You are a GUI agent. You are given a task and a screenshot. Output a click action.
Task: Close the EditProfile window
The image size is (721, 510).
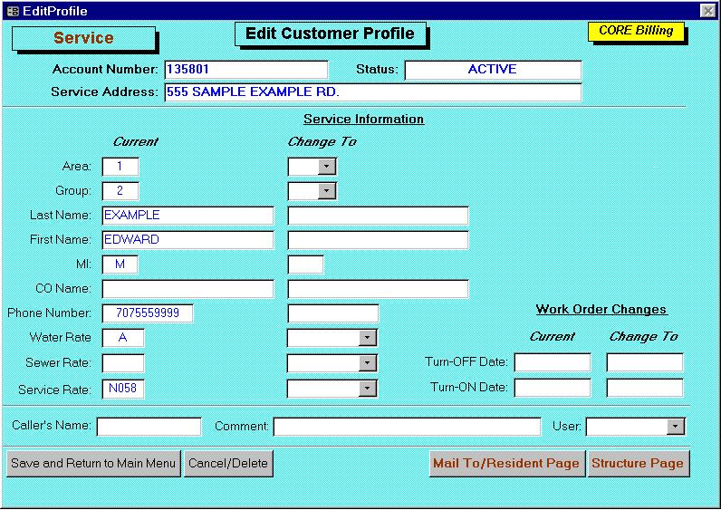point(707,11)
